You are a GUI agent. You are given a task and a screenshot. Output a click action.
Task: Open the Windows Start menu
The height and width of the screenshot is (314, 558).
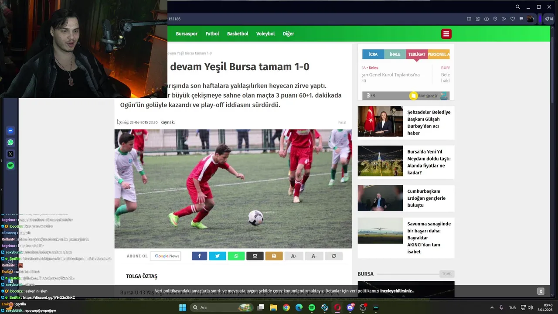(x=183, y=307)
